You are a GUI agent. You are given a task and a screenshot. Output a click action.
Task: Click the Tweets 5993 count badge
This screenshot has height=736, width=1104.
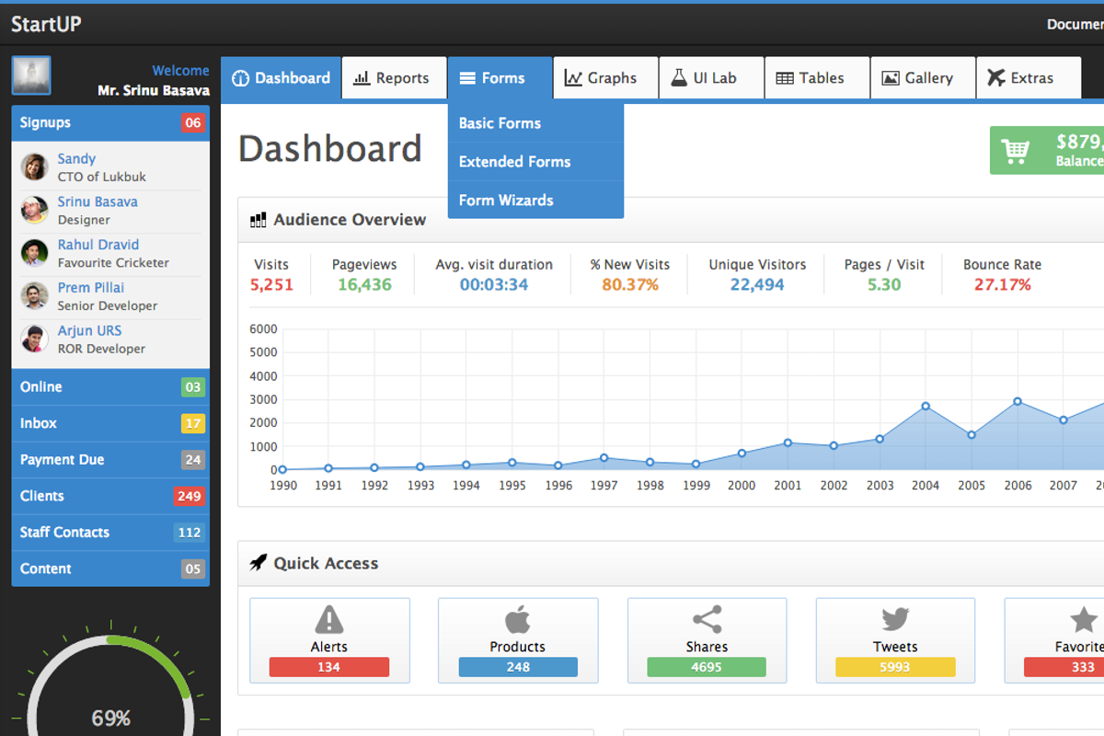(x=895, y=667)
